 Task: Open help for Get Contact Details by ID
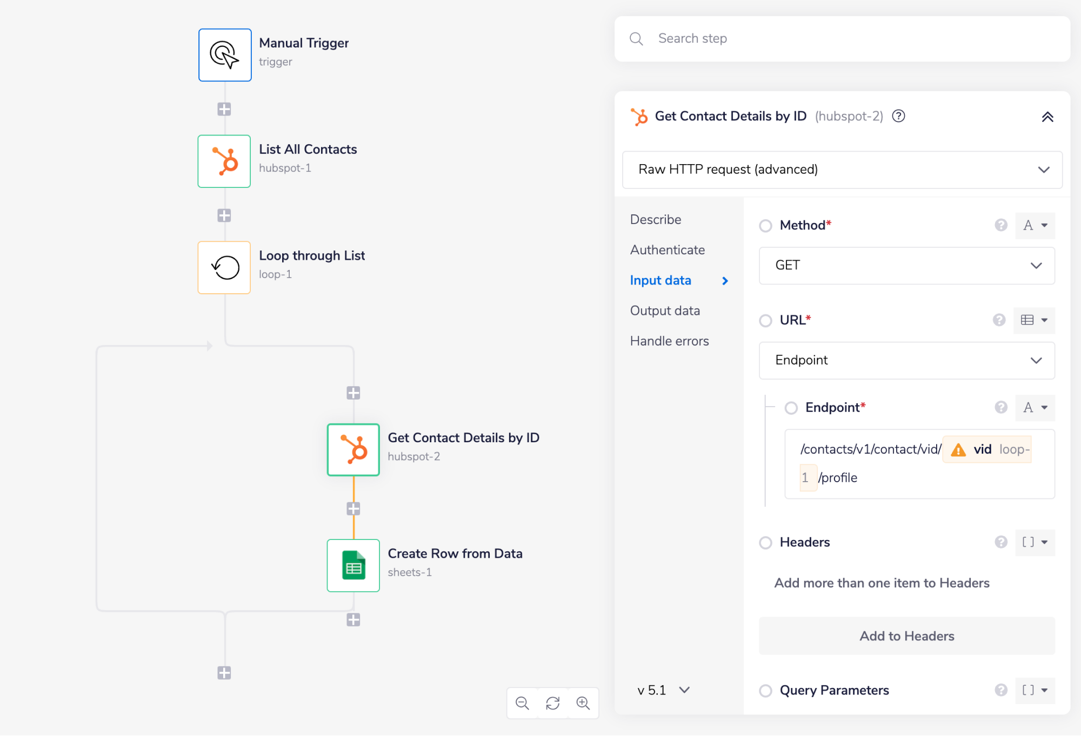898,116
